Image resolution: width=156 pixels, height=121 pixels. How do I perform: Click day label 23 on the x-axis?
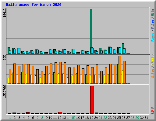coord(110,118)
